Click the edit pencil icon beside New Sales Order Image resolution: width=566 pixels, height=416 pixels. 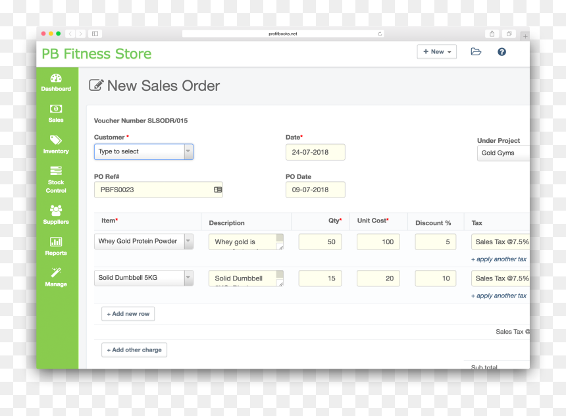(x=96, y=85)
